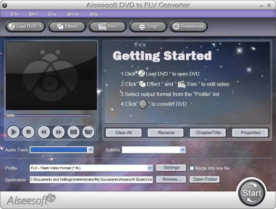Open the Trim tool
The height and width of the screenshot is (209, 276).
pyautogui.click(x=107, y=26)
